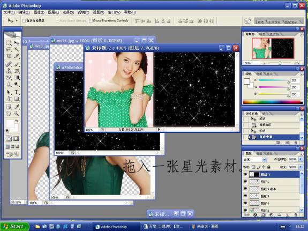Hide layer 6 via eye icon
Image resolution: width=308 pixels, height=231 pixels.
[245, 182]
